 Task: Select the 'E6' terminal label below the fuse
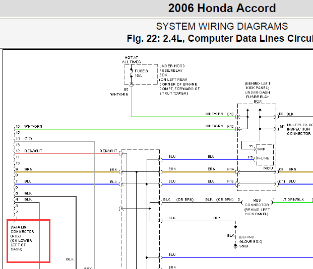click(126, 89)
